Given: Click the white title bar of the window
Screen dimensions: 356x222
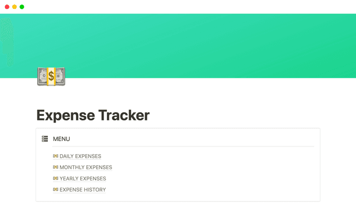Looking at the screenshot, I should click(x=178, y=7).
